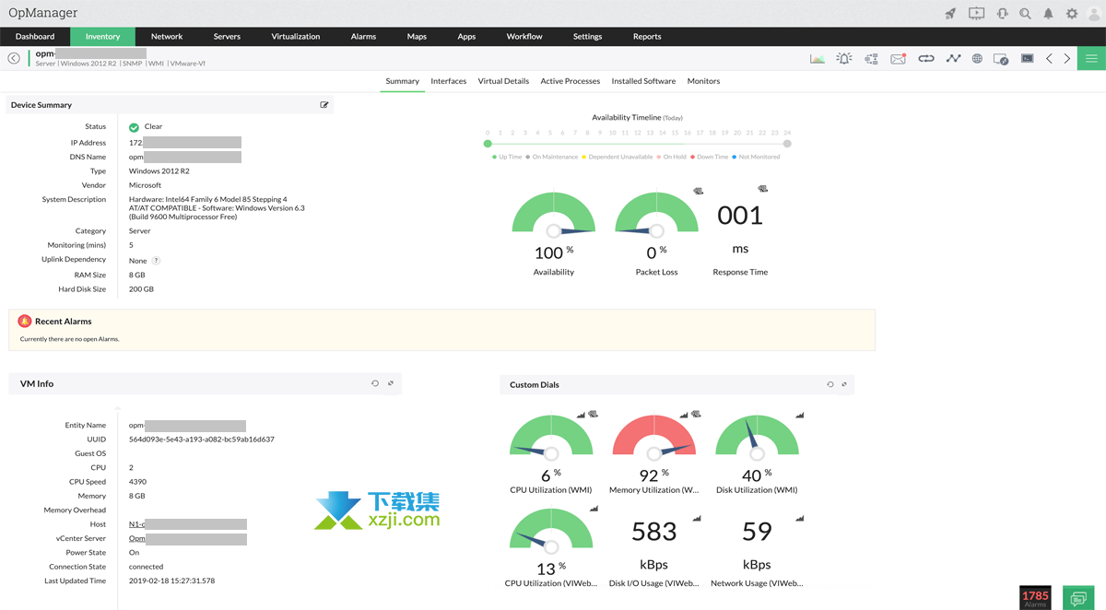
Task: Open the presentation video icon in header
Action: [x=977, y=14]
